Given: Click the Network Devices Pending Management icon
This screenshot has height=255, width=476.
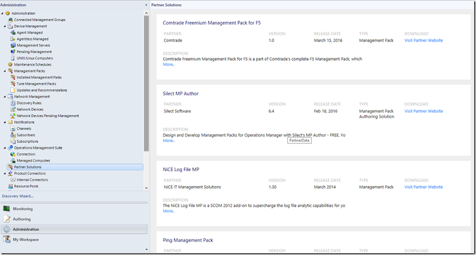Looking at the screenshot, I should point(12,115).
